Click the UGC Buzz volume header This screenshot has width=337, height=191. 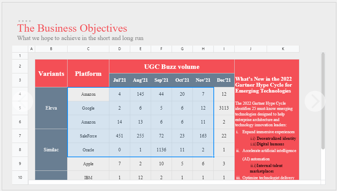click(172, 66)
